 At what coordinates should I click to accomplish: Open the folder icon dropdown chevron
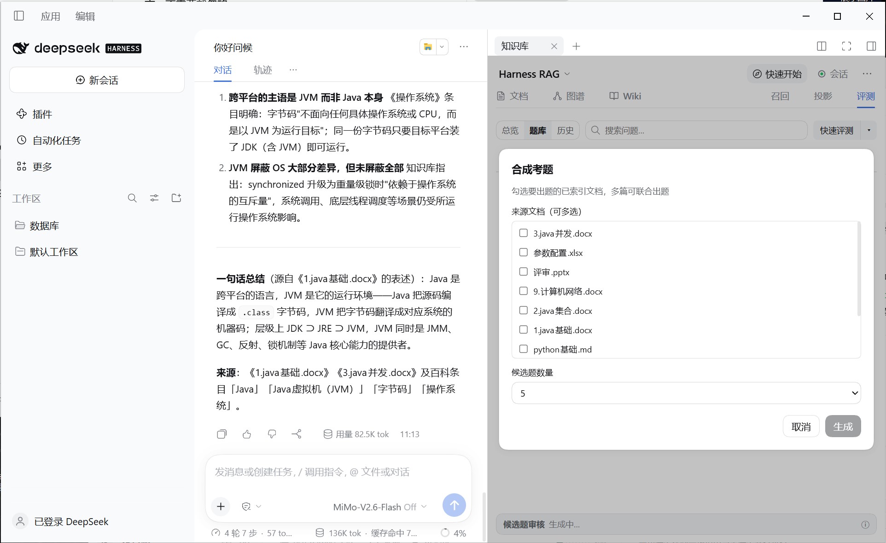[442, 46]
